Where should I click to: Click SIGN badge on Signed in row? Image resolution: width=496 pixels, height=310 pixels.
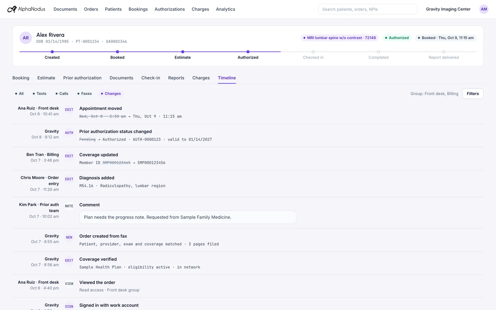(x=69, y=306)
